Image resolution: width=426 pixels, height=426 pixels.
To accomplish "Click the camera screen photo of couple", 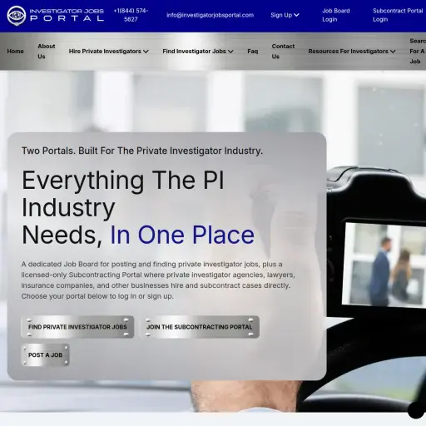I will (x=384, y=265).
